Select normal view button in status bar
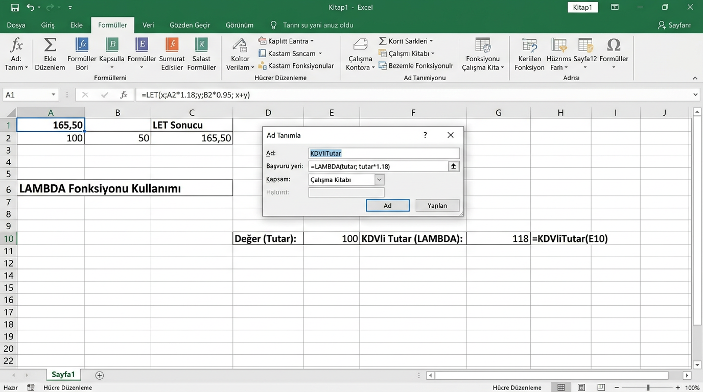Image resolution: width=703 pixels, height=392 pixels. (561, 387)
